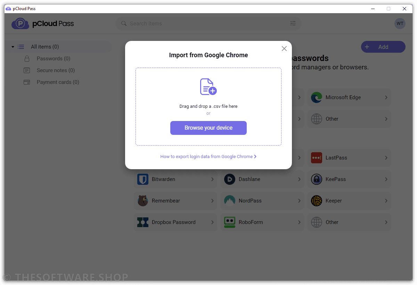Expand the Remembear chevron
The height and width of the screenshot is (285, 417).
[x=212, y=201]
